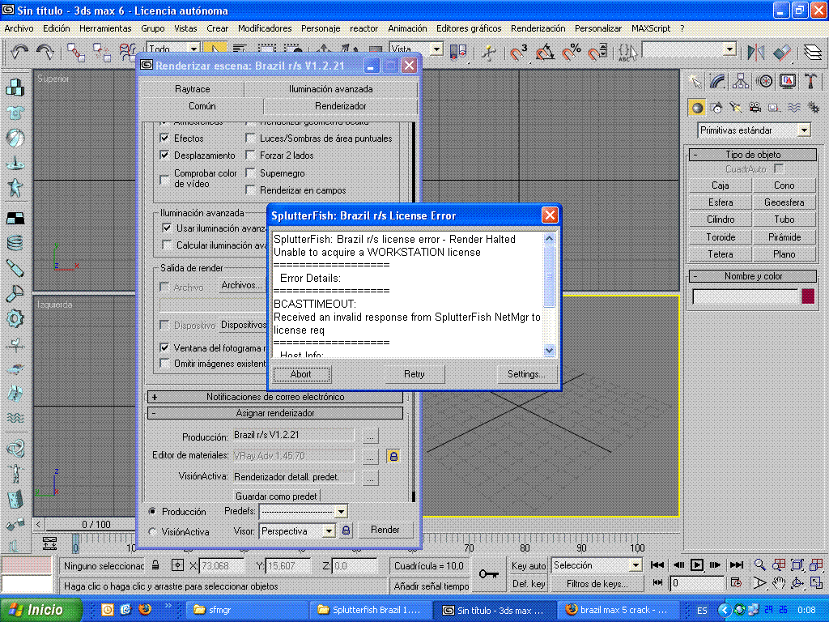This screenshot has width=829, height=622.
Task: Switch to the Renderizador tab
Action: 341,106
